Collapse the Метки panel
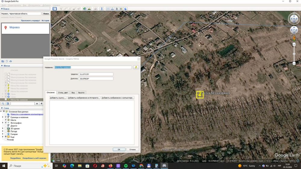Screen dimensions: 301x169 click(x=2, y=66)
